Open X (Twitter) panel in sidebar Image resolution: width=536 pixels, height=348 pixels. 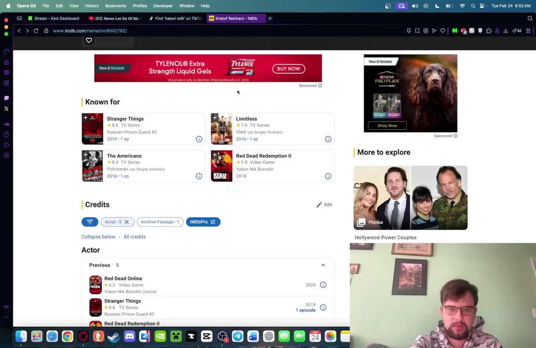[6, 109]
